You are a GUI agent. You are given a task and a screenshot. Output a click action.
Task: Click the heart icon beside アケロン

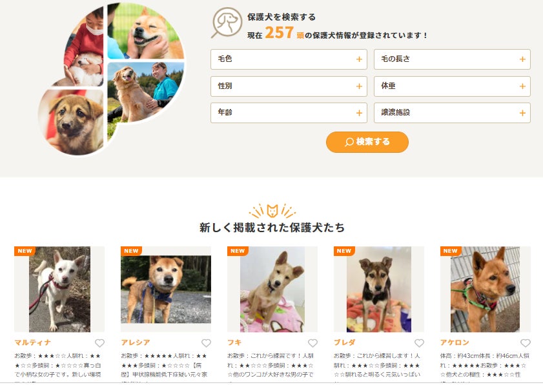click(x=526, y=343)
